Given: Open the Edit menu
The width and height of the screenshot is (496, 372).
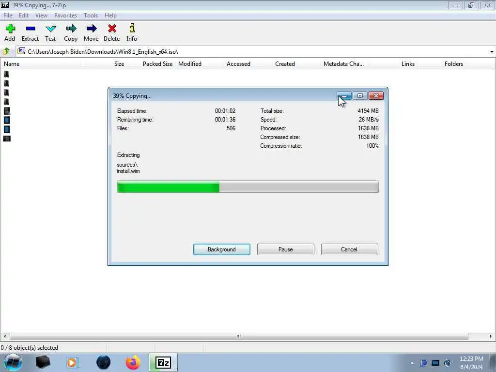Looking at the screenshot, I should click(x=23, y=15).
